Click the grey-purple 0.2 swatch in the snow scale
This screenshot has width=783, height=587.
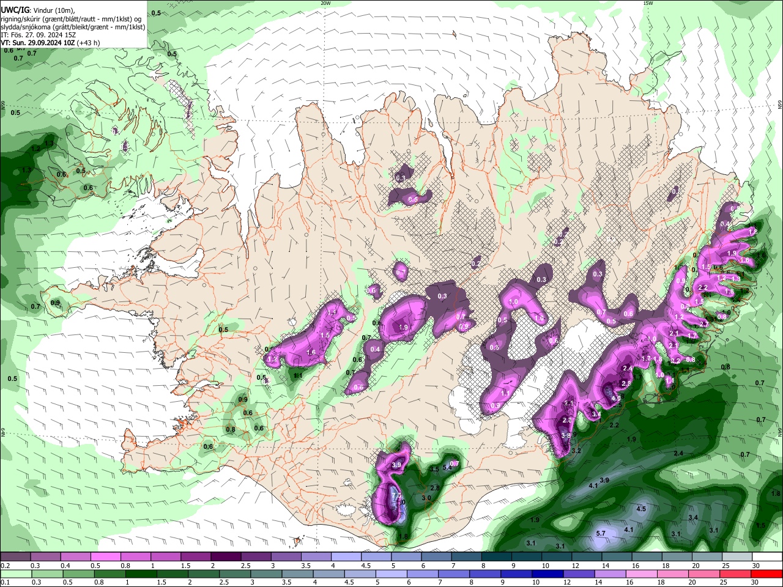[15, 556]
